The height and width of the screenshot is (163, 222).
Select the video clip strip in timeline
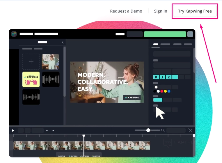coord(82,146)
